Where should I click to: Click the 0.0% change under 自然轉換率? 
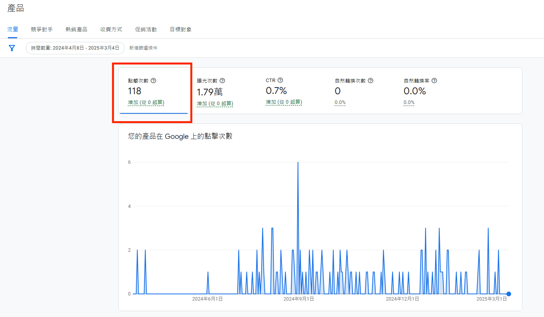coord(409,103)
